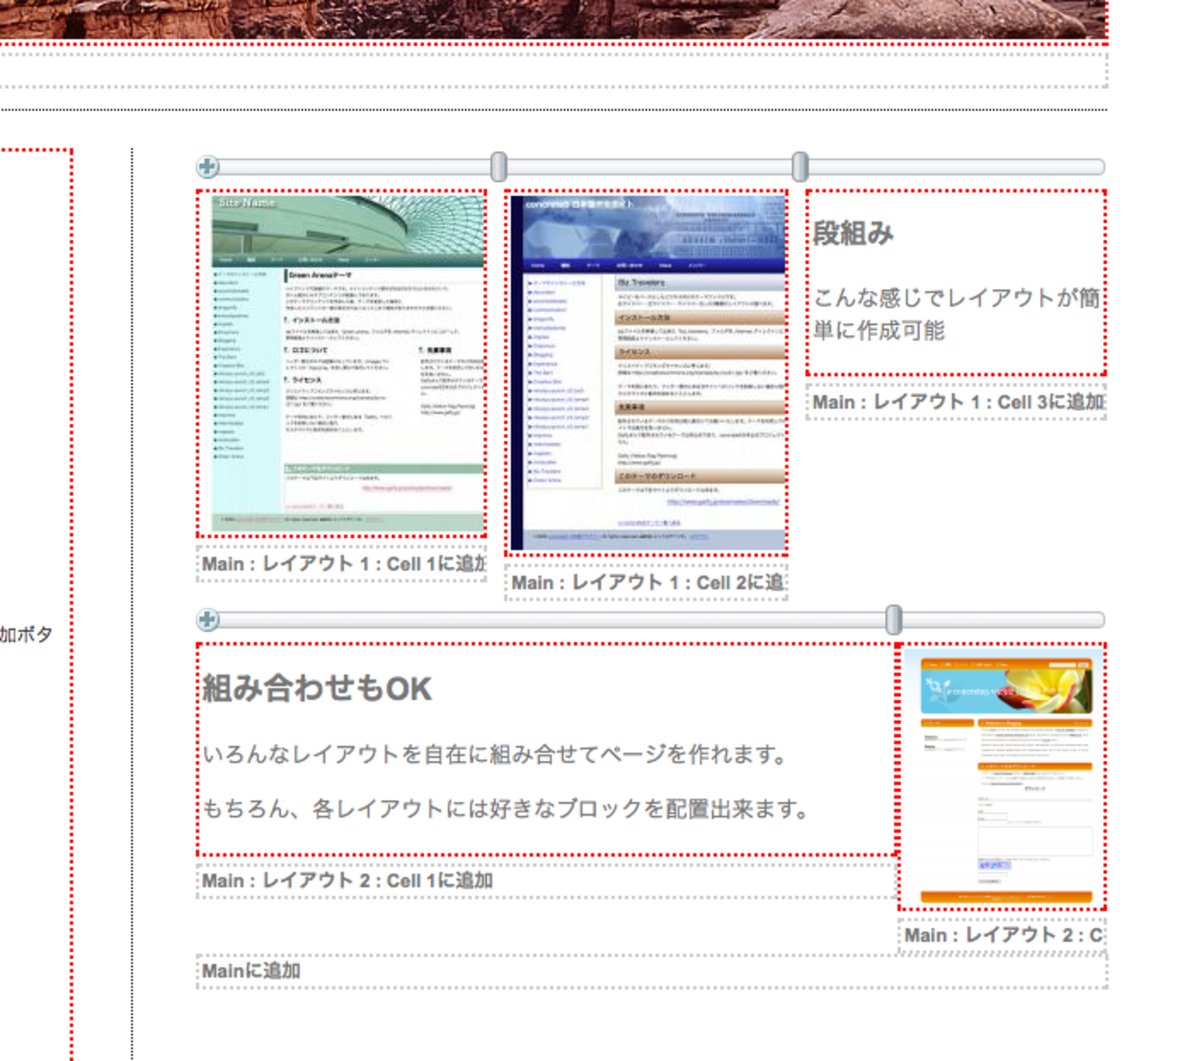
Task: Select the Layout 2 column divider handle
Action: (894, 619)
